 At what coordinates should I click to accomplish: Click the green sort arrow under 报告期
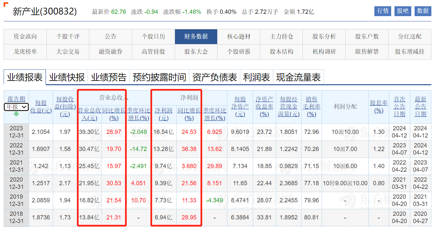[x=16, y=114]
